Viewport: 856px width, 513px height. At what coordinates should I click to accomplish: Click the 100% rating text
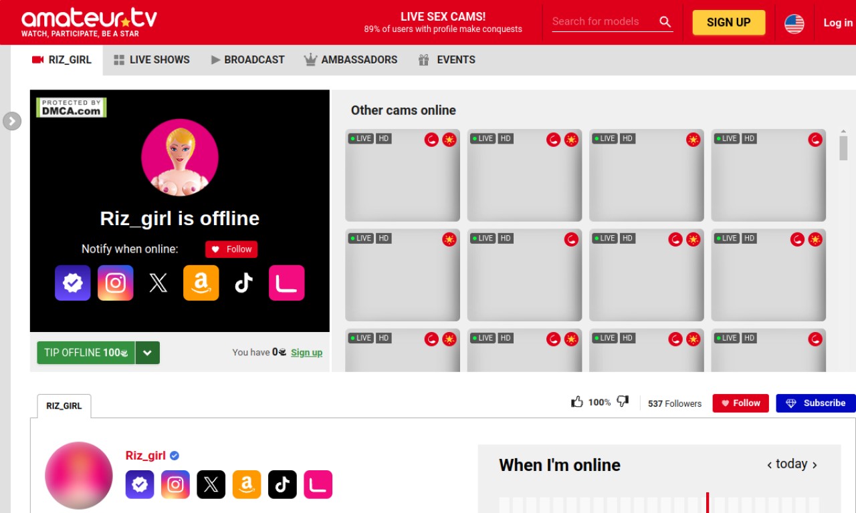pyautogui.click(x=599, y=402)
